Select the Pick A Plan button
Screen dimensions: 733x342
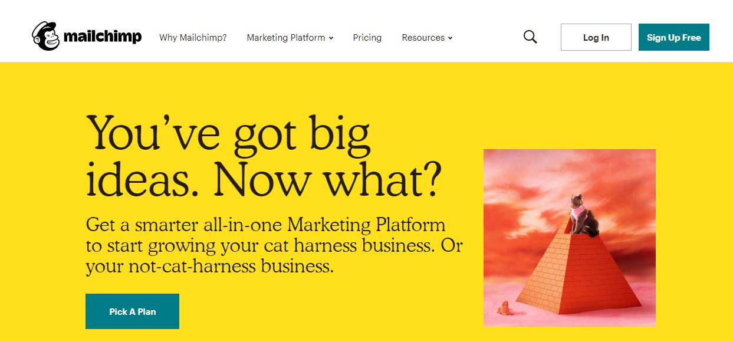pyautogui.click(x=132, y=311)
